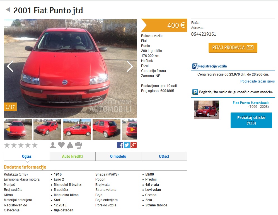The height and width of the screenshot is (215, 278).
Task: Open the Fiat Punto Hatchback link
Action: pos(250,103)
